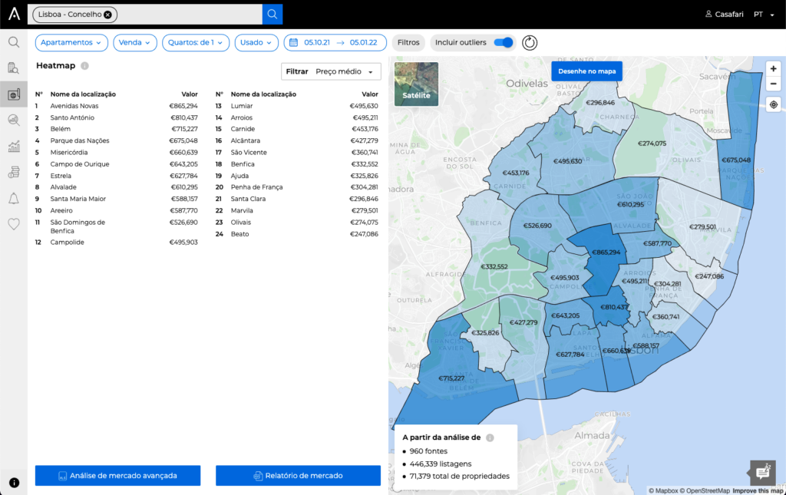Open the PT language dropdown

764,14
